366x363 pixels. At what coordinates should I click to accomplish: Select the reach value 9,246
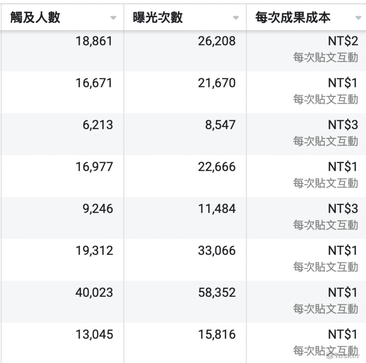[x=97, y=209]
